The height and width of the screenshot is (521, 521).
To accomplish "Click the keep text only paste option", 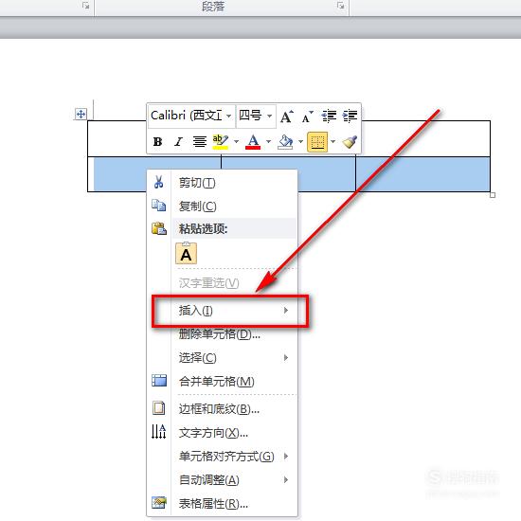I will point(186,254).
